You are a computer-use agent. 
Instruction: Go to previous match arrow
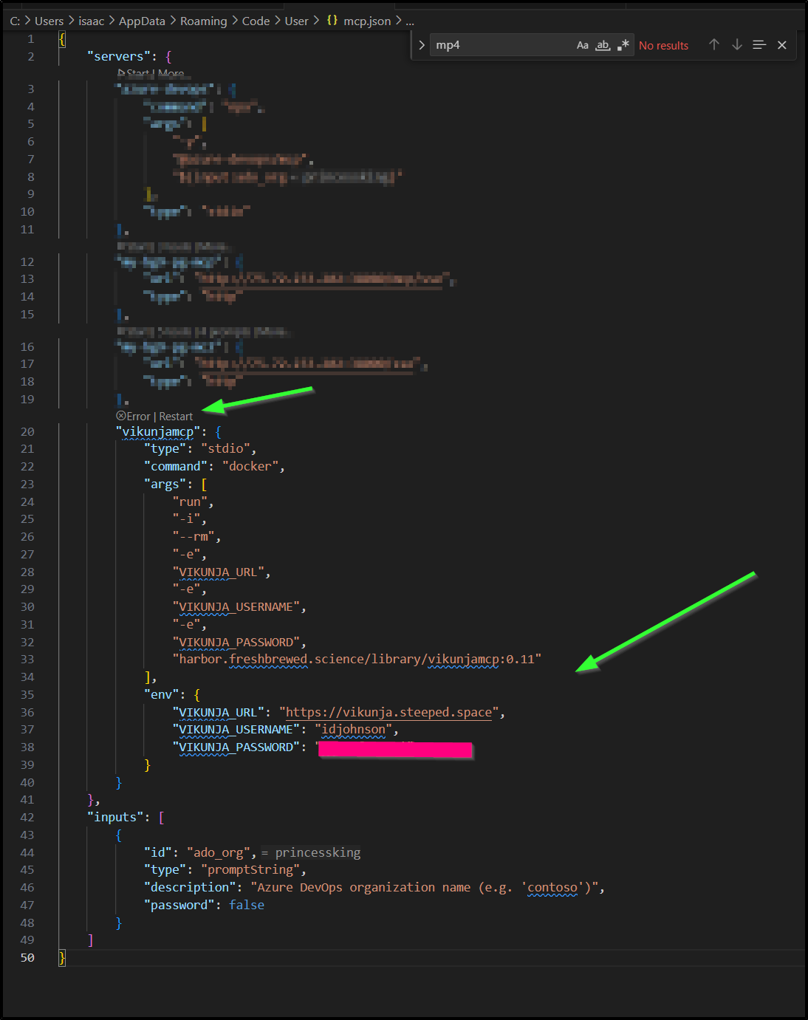tap(713, 45)
